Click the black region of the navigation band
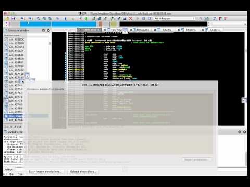250x187 pixels. click(x=163, y=24)
